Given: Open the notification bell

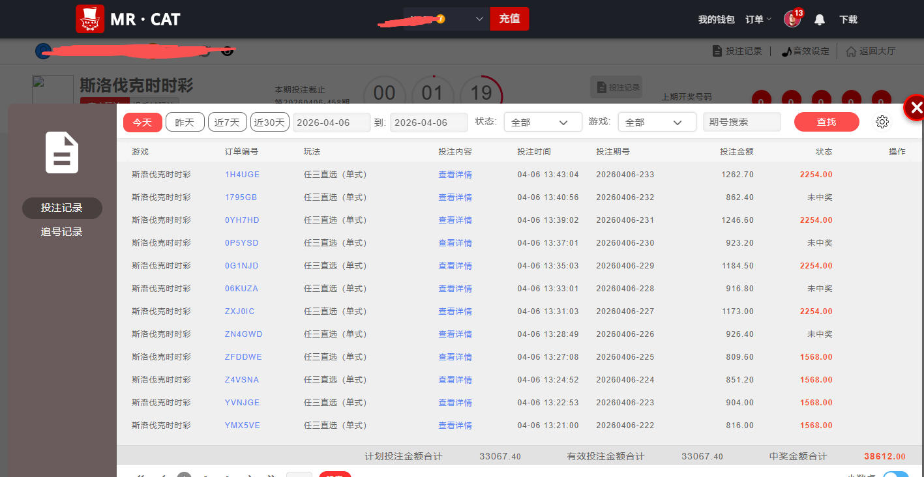Looking at the screenshot, I should point(820,20).
